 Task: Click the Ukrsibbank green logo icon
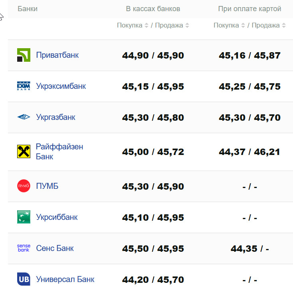click(24, 217)
